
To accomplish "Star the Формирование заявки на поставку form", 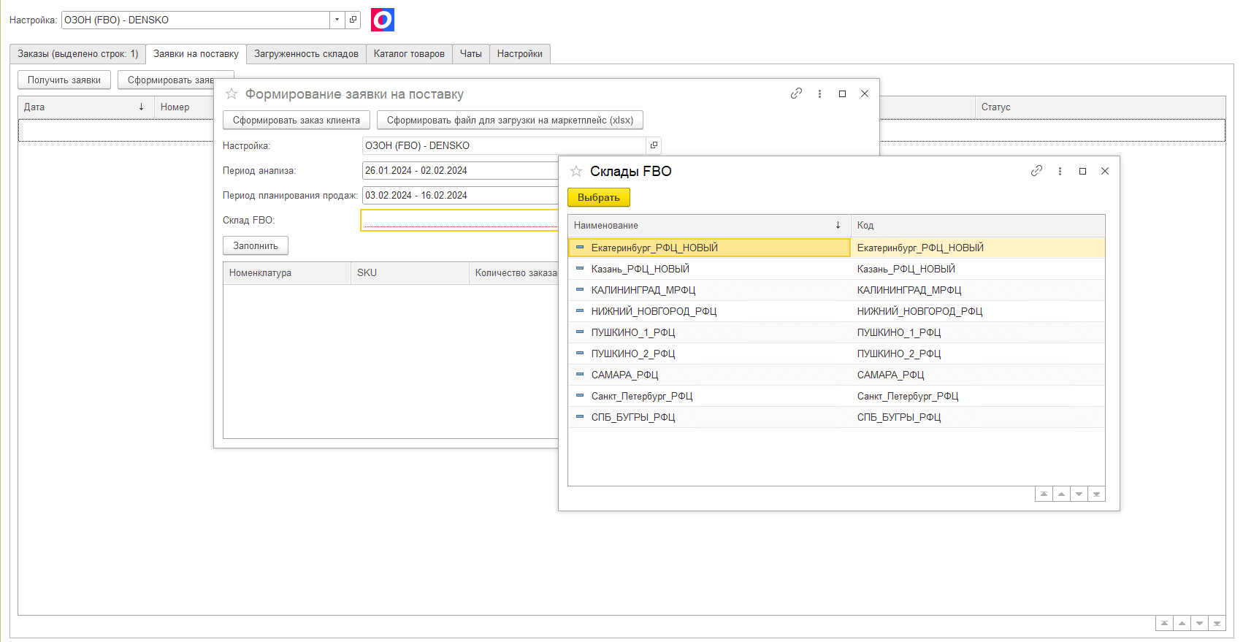I will pyautogui.click(x=232, y=94).
